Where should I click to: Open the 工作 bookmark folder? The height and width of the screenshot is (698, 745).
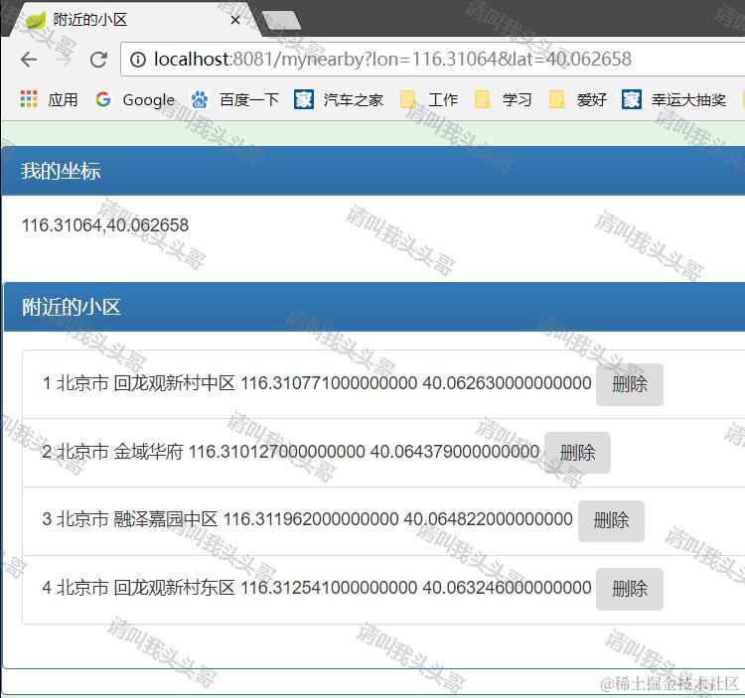tap(429, 99)
